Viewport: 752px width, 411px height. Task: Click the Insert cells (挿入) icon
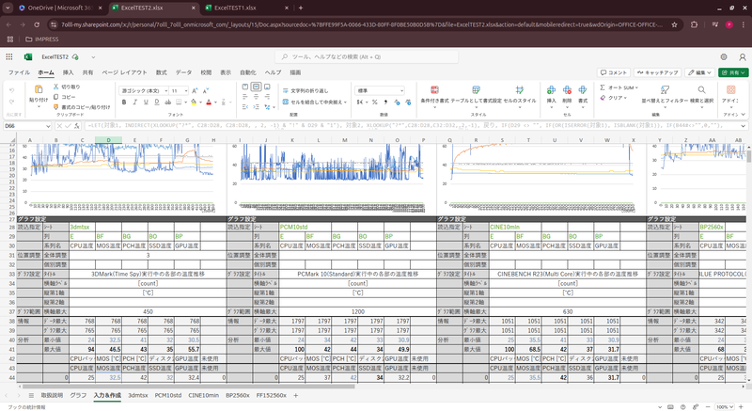click(551, 89)
